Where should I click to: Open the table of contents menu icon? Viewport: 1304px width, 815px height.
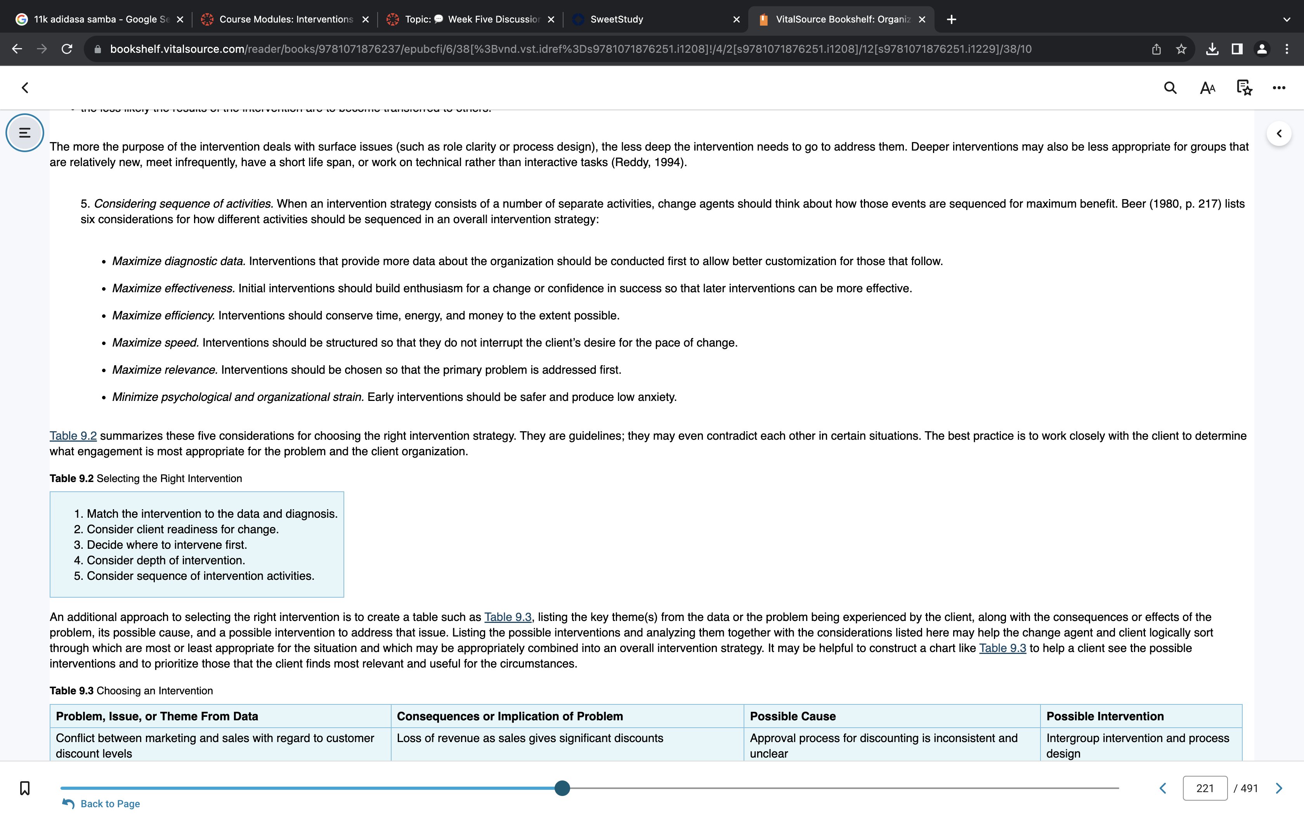point(25,133)
